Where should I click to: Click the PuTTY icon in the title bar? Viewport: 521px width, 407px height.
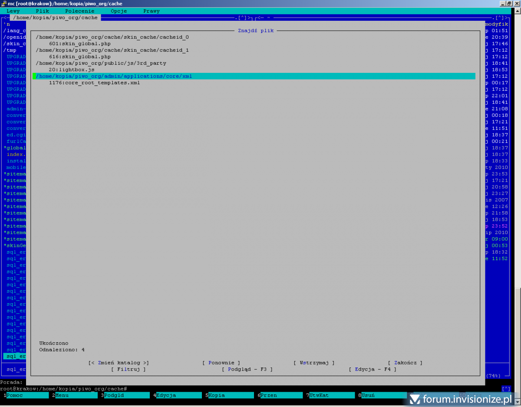pyautogui.click(x=3, y=3)
